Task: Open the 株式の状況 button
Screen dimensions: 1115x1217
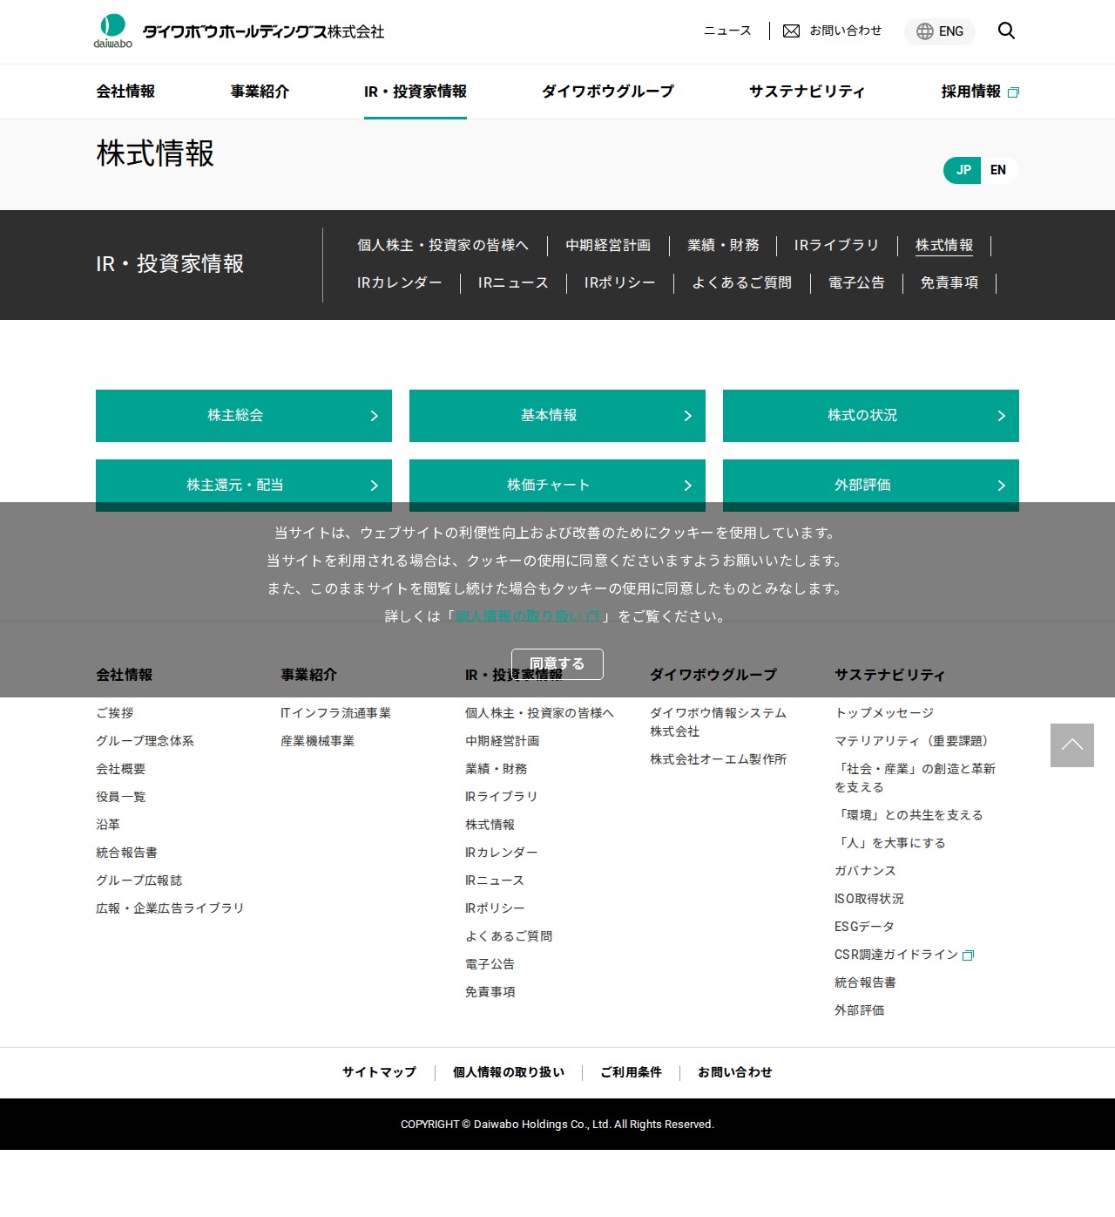Action: pos(871,416)
